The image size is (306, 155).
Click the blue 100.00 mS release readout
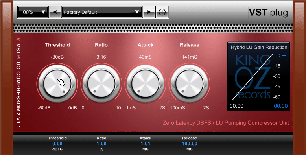tap(190, 144)
